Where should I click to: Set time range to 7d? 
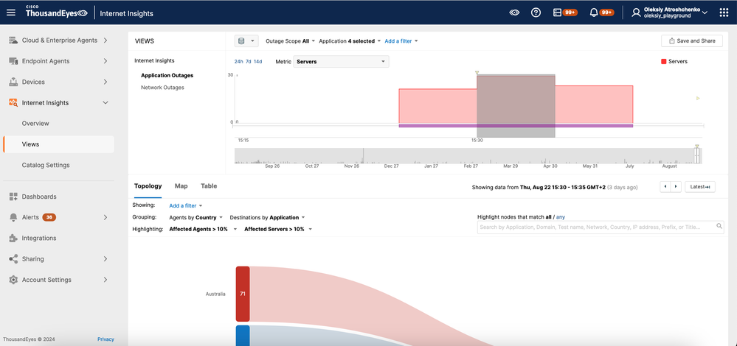[248, 61]
